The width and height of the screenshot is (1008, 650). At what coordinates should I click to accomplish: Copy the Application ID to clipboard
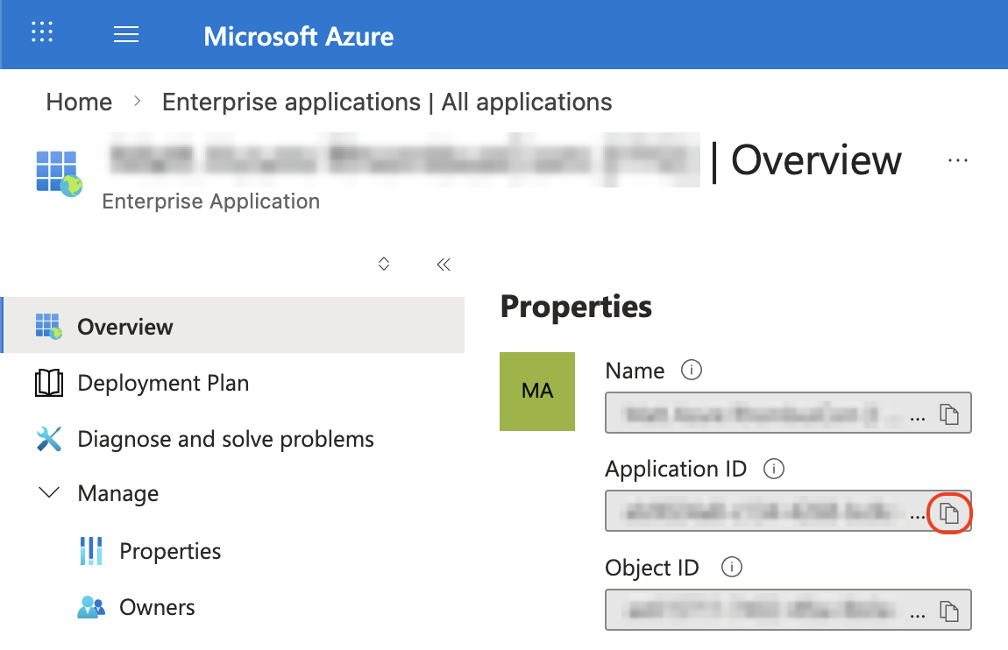pyautogui.click(x=949, y=513)
